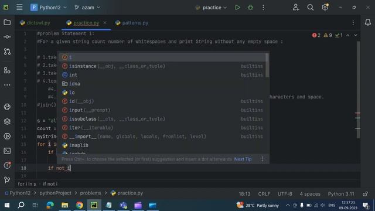Open the Problems tool window
The width and height of the screenshot is (375, 211).
tap(7, 165)
